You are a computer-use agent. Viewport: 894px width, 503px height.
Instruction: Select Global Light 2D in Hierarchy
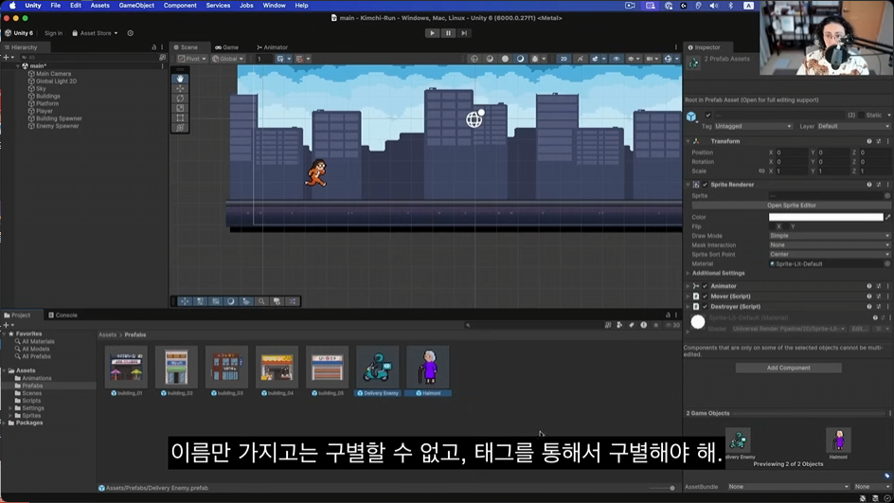point(56,81)
